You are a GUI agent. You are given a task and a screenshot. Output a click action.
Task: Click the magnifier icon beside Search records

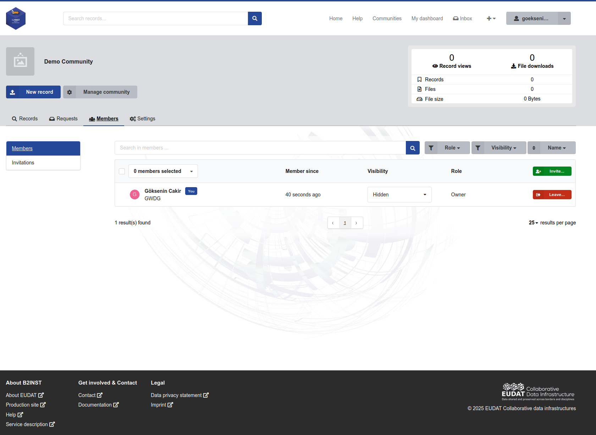click(x=255, y=18)
